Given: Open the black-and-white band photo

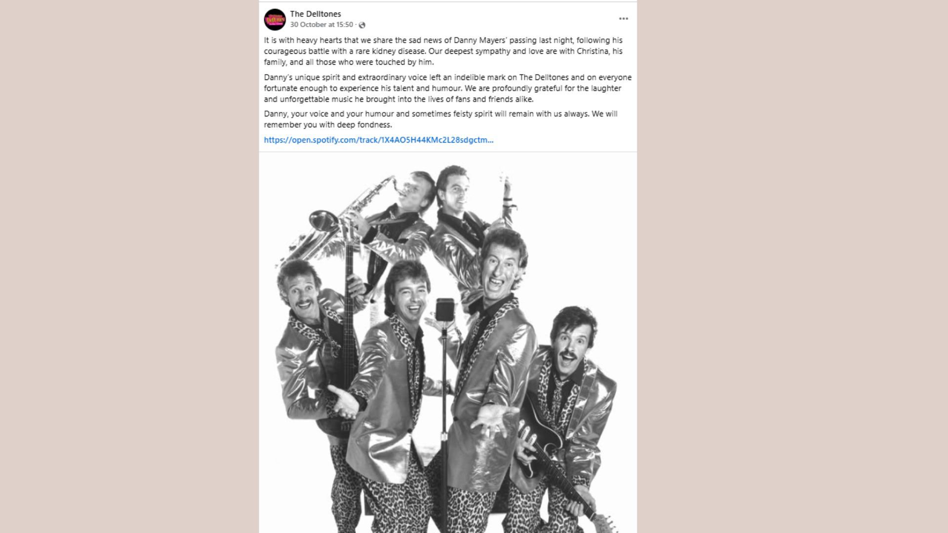Looking at the screenshot, I should tap(448, 343).
